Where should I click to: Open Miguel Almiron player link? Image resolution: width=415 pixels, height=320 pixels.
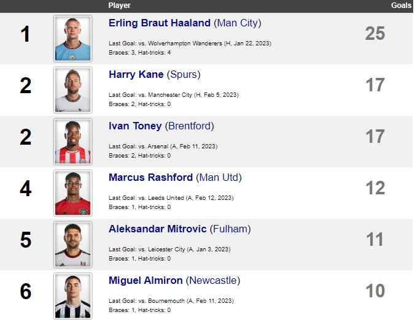[x=145, y=281]
